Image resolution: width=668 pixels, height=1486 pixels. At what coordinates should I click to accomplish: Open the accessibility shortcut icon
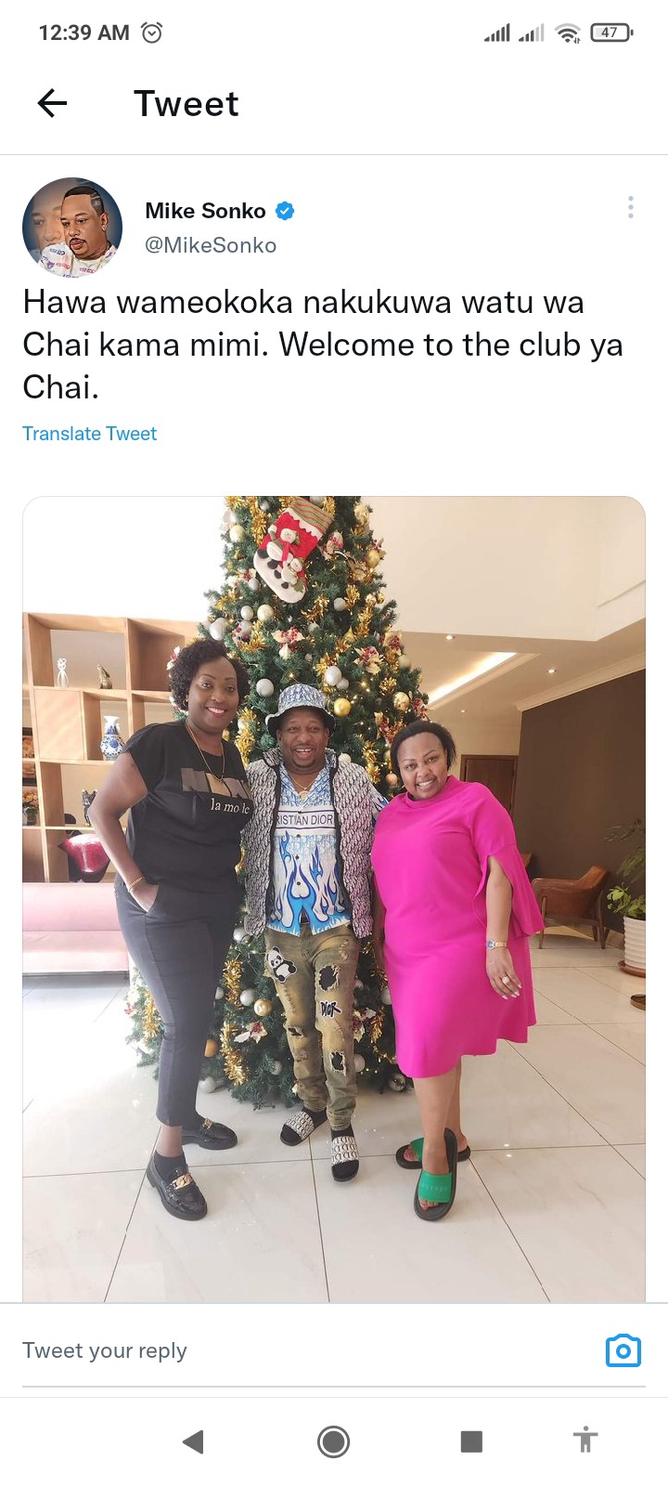[x=584, y=1440]
